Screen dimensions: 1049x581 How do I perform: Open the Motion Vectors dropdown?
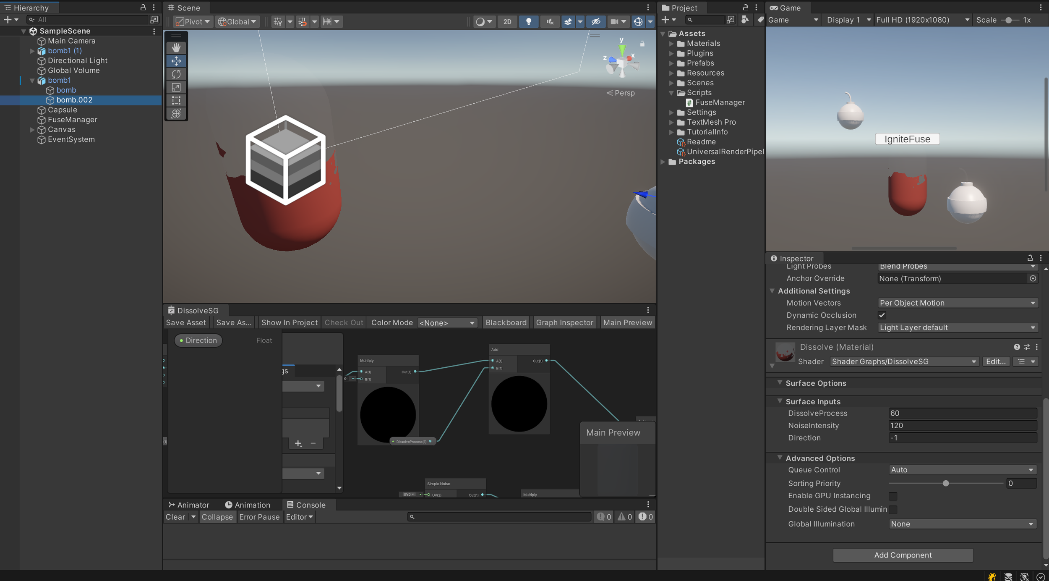tap(958, 303)
